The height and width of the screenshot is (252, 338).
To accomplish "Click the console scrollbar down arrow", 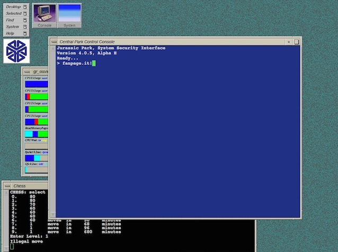I will (53, 214).
